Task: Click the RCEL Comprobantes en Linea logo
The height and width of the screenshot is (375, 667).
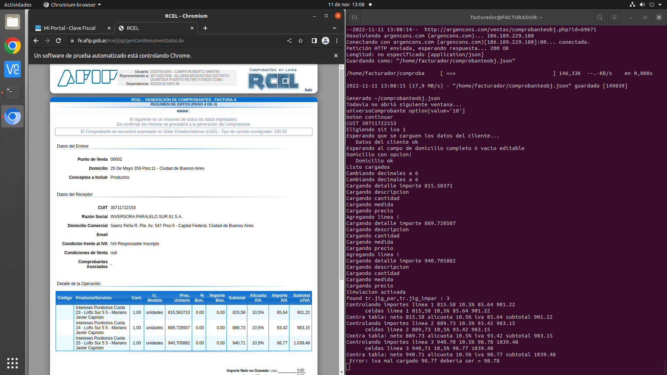Action: point(273,80)
